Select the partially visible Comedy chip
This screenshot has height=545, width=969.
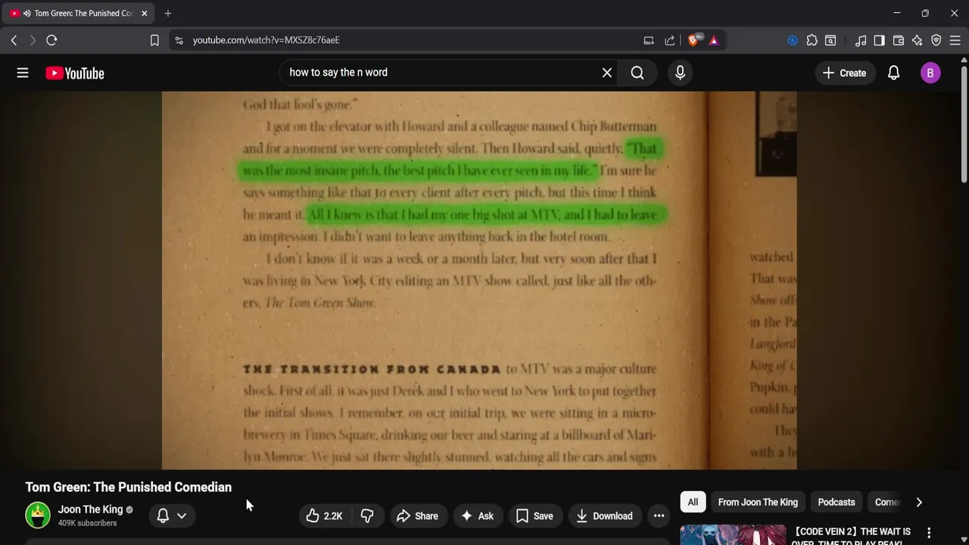[886, 502]
